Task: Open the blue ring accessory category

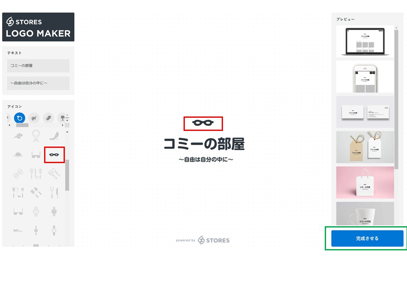Action: [20, 118]
